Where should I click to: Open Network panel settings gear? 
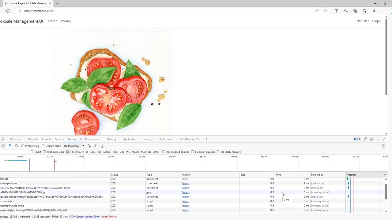[384, 146]
